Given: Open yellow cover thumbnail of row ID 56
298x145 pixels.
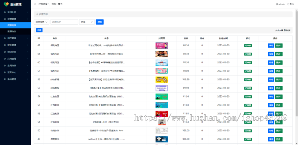Looking at the screenshot, I should (162, 80).
